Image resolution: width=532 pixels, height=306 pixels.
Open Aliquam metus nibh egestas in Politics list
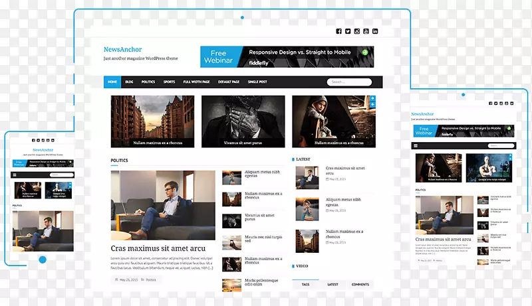click(262, 174)
